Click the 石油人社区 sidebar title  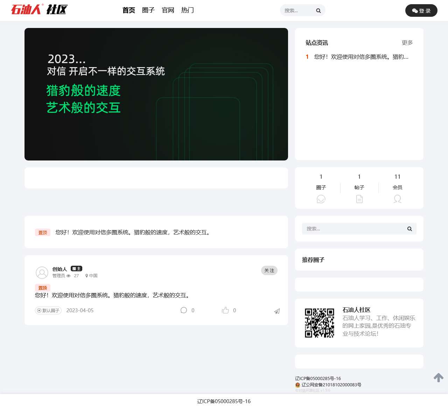point(356,310)
